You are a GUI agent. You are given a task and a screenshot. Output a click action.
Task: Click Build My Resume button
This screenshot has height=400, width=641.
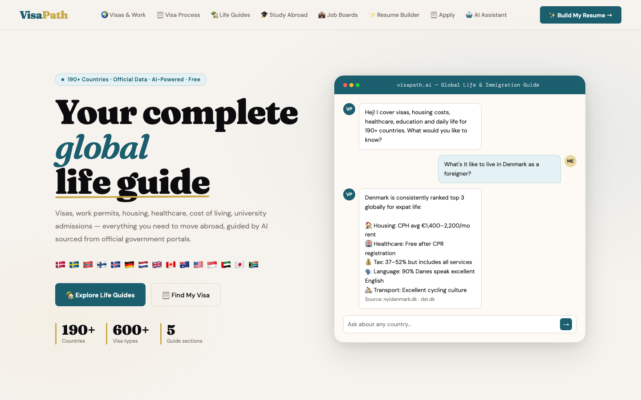580,15
